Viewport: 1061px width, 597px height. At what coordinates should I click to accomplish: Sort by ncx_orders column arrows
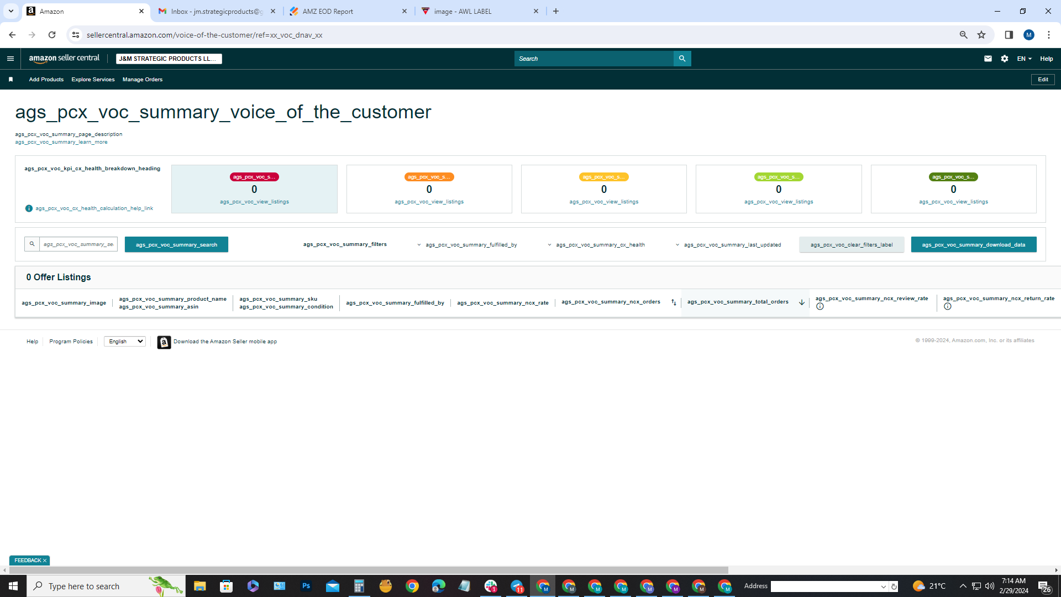tap(674, 302)
